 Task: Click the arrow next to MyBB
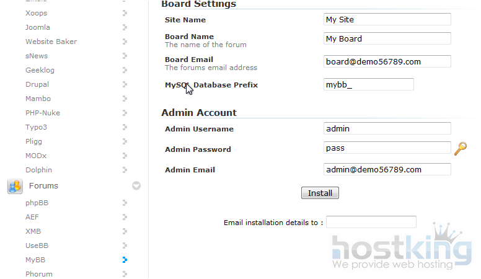(125, 260)
